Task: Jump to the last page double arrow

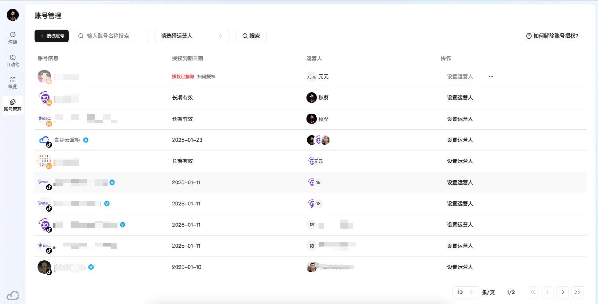Action: click(x=578, y=292)
